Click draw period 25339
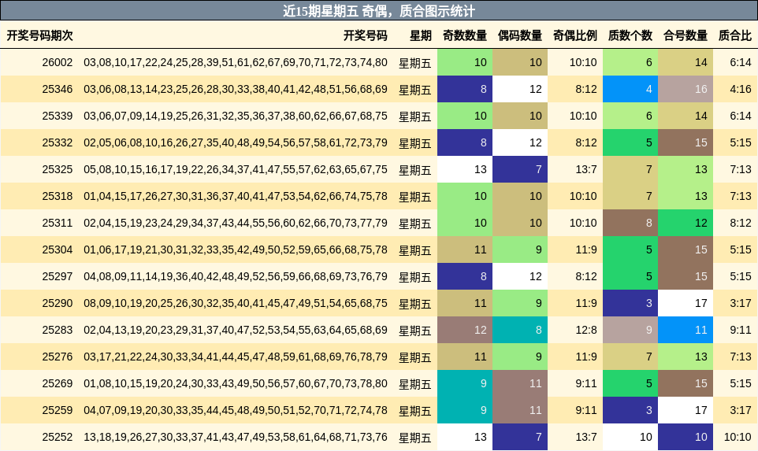Screen dimensions: 758x451 (x=57, y=116)
